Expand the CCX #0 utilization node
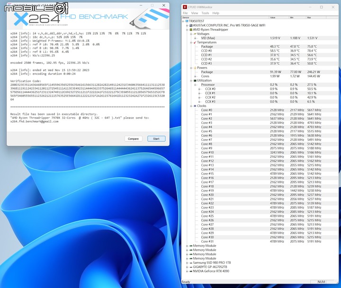The height and width of the screenshot is (288, 341). tap(199, 89)
